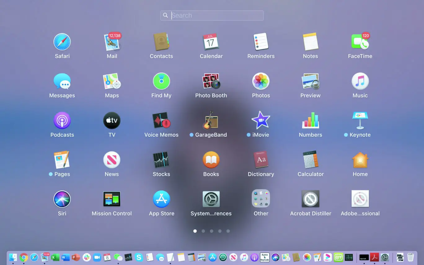Open Slack from the Dock
Image resolution: width=424 pixels, height=265 pixels.
(x=87, y=257)
